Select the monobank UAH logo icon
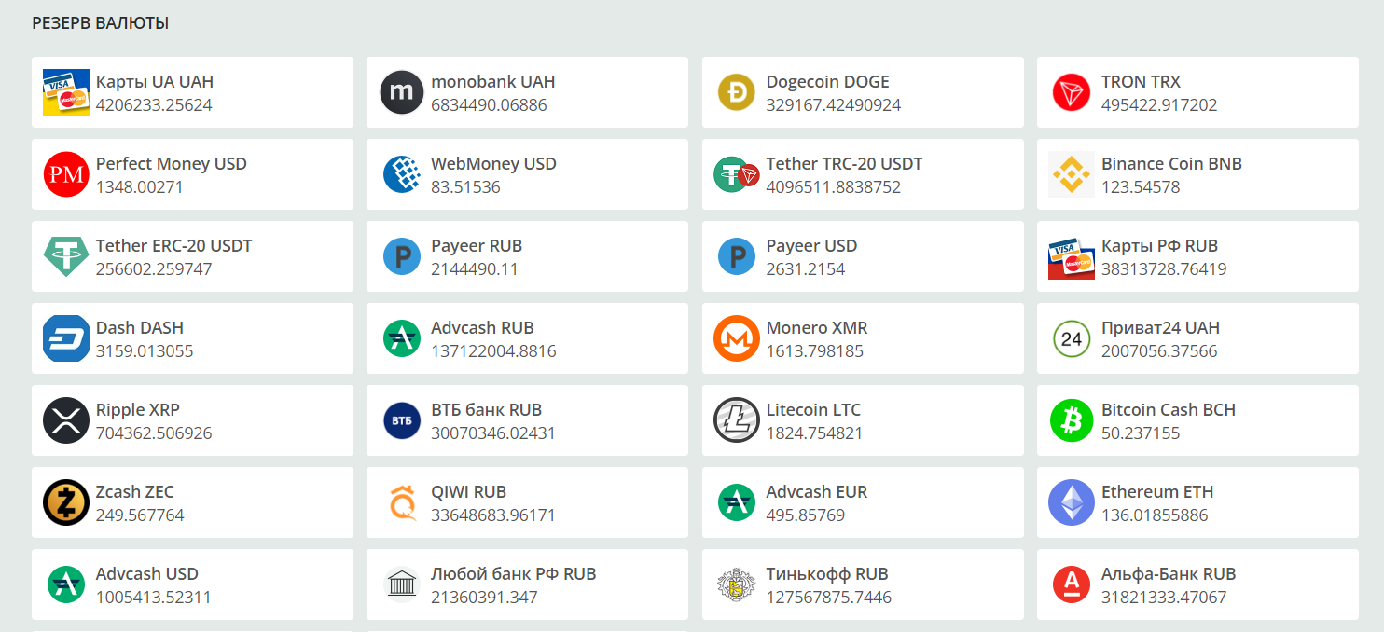 click(402, 92)
